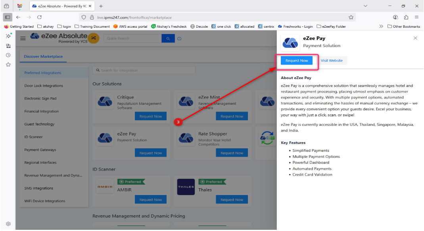Click the Thales logo thumbnail
Viewport: 424px width, 231px height.
click(186, 187)
